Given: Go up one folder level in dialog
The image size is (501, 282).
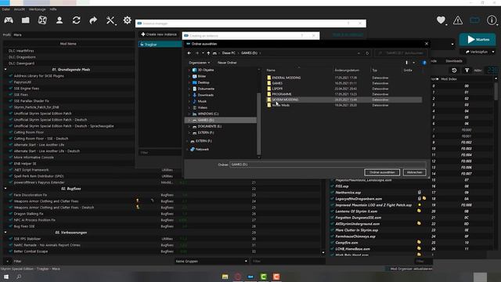Looking at the screenshot, I should pos(208,53).
